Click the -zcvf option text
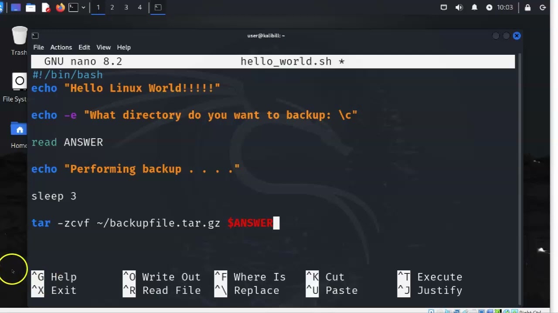 (73, 223)
